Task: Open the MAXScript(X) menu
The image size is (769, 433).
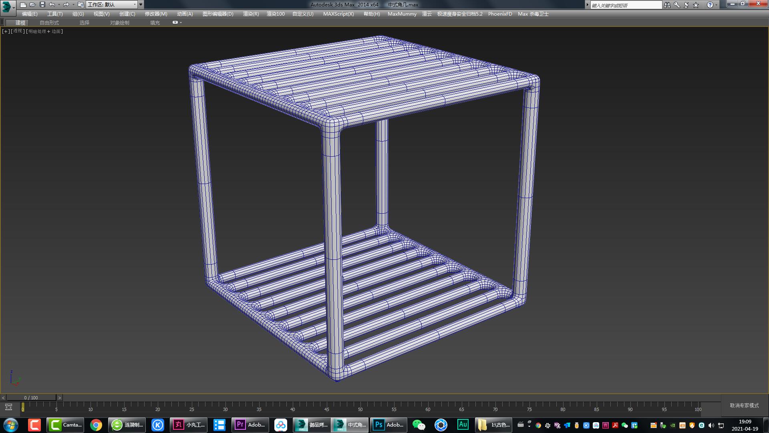Action: pos(338,14)
